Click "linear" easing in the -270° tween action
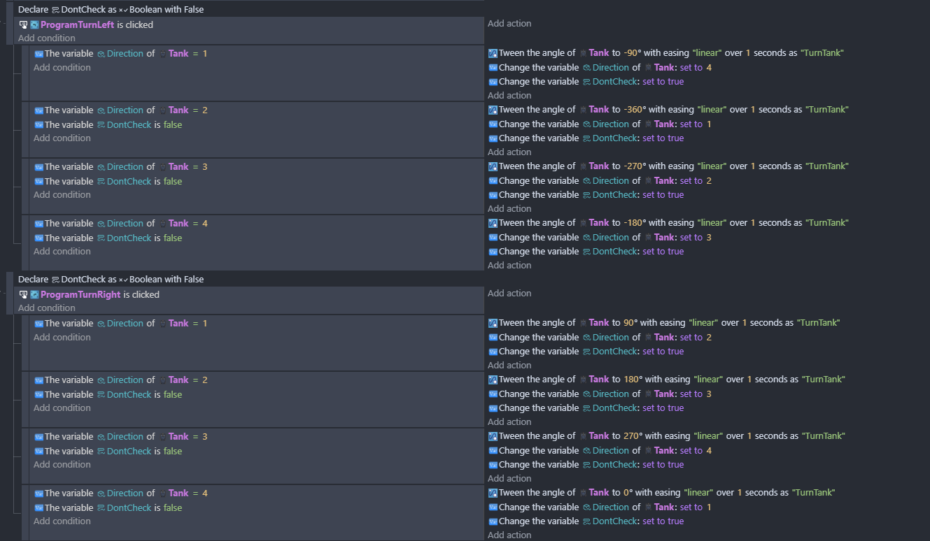The height and width of the screenshot is (541, 930). (712, 166)
